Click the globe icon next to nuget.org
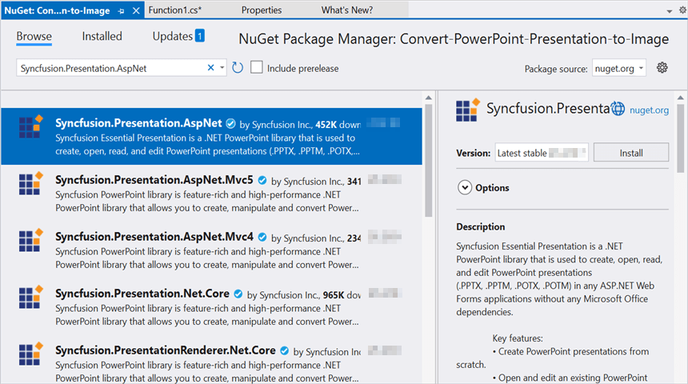Image resolution: width=688 pixels, height=384 pixels. click(x=618, y=110)
